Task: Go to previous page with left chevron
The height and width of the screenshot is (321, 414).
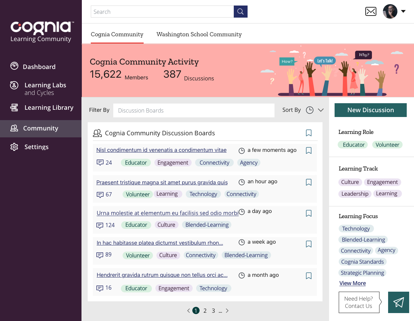Action: pyautogui.click(x=189, y=311)
